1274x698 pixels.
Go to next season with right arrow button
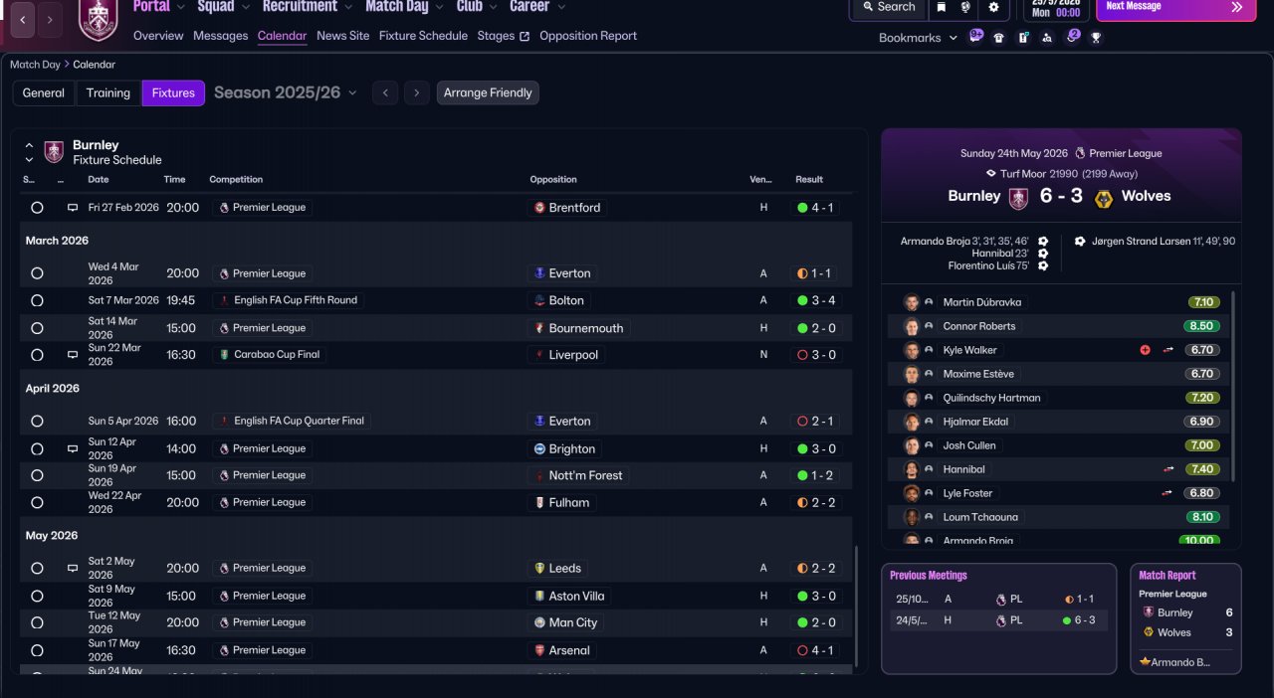pos(417,92)
